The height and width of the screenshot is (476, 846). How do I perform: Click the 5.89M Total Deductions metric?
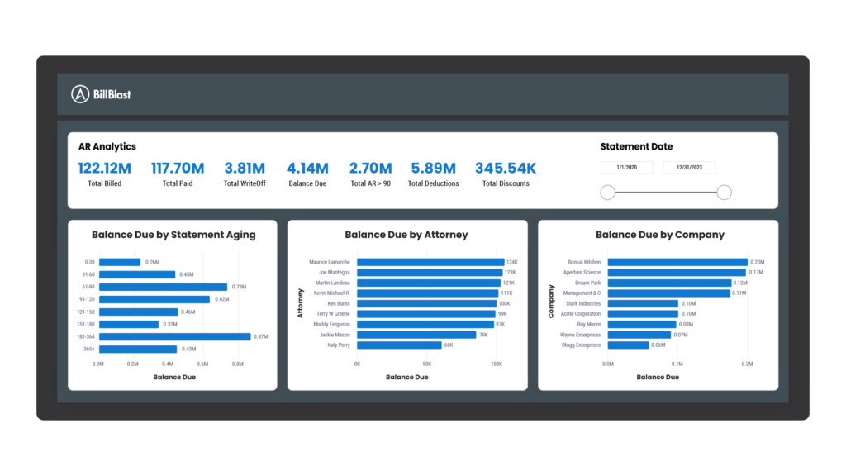click(x=433, y=169)
